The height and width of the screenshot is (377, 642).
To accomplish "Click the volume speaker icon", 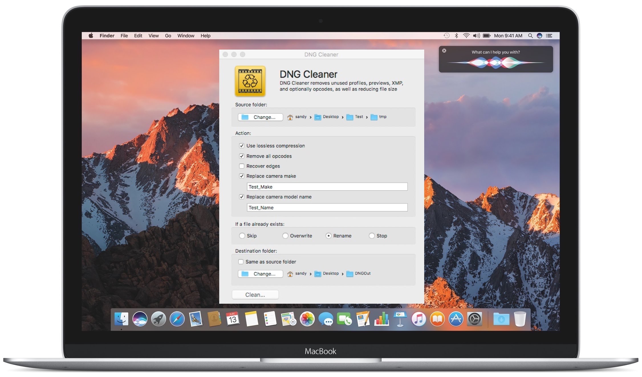I will coord(476,36).
